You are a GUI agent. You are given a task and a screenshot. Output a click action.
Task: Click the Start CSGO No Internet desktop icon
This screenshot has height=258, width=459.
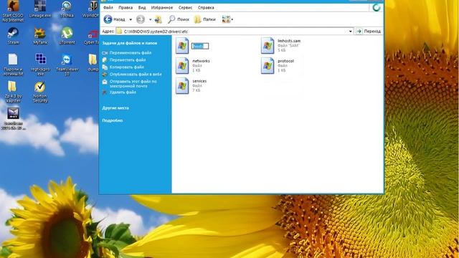pyautogui.click(x=13, y=11)
